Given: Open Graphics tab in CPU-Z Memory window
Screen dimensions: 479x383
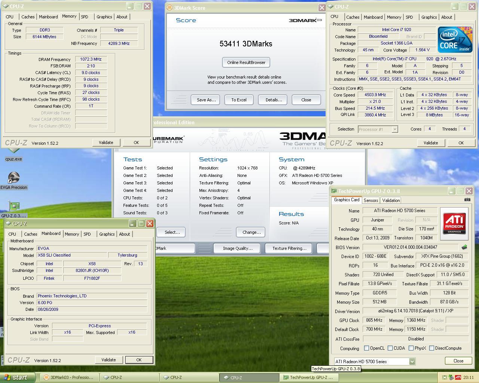Looking at the screenshot, I should coord(104,17).
